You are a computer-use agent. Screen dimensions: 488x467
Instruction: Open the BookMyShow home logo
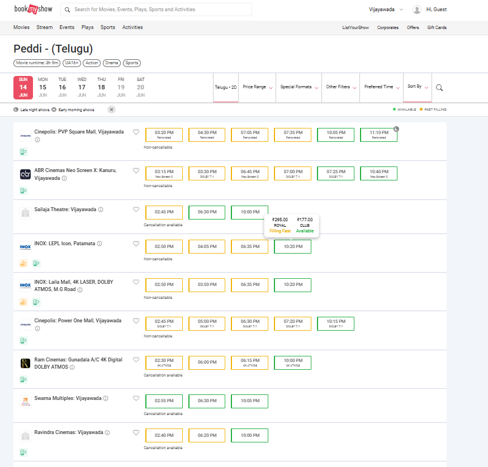point(34,9)
